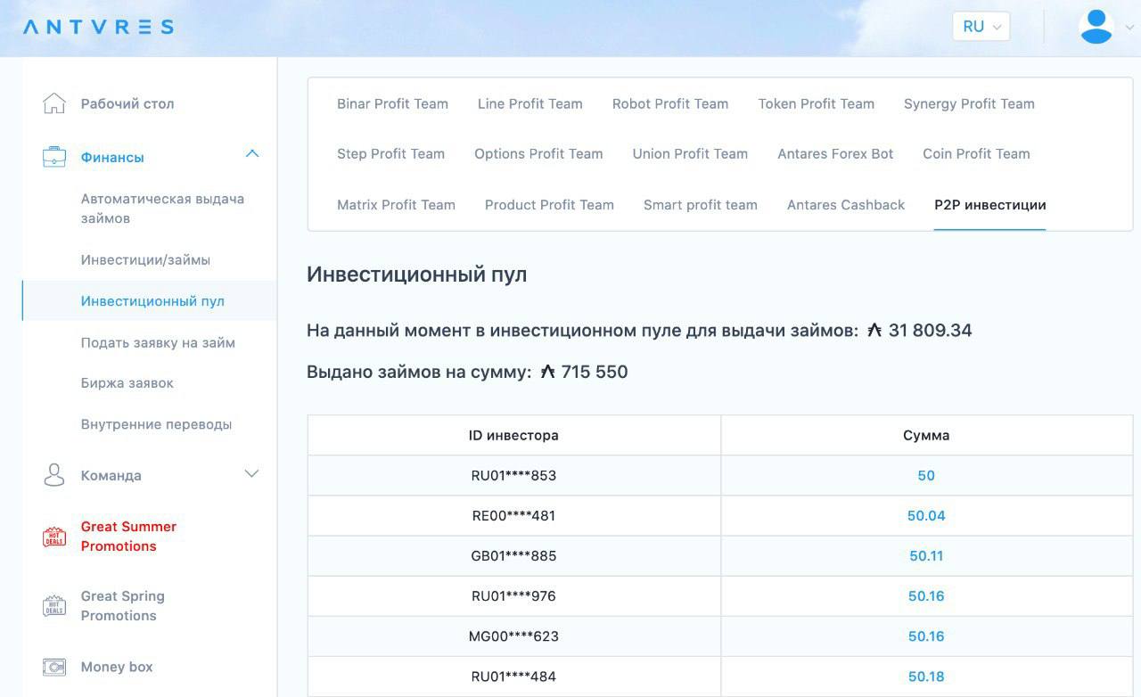This screenshot has width=1141, height=697.
Task: Click the amount 50.11
Action: coord(926,556)
